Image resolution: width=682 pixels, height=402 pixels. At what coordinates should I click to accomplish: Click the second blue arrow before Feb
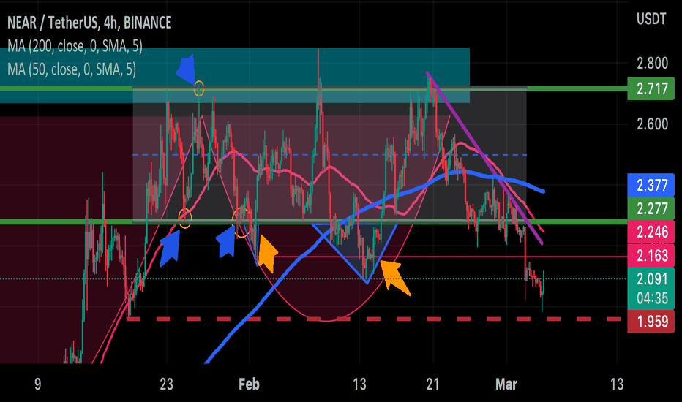pos(226,241)
